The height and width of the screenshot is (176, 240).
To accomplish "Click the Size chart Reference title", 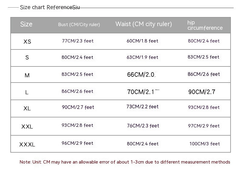I will (50, 7).
